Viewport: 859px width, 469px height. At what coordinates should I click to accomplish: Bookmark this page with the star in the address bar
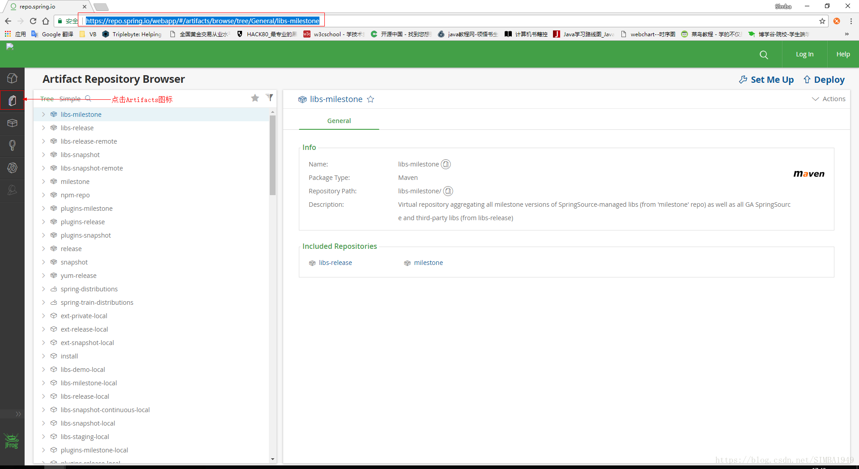(822, 21)
